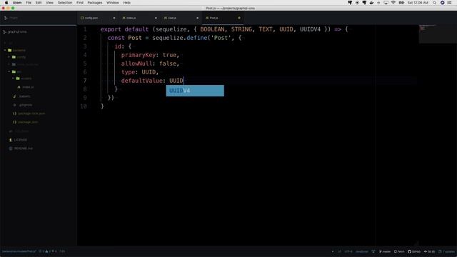Screen dimensions: 457x257
Task: Change UTF-8 encoding in status bar
Action: 348,251
